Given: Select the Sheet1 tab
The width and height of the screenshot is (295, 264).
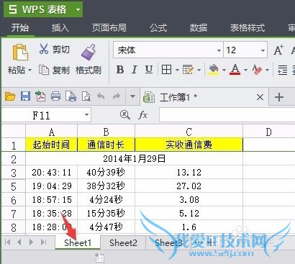Looking at the screenshot, I should [78, 243].
